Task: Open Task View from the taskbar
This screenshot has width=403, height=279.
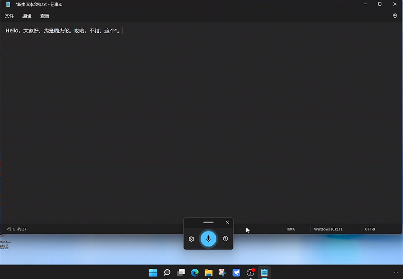Action: pyautogui.click(x=181, y=272)
